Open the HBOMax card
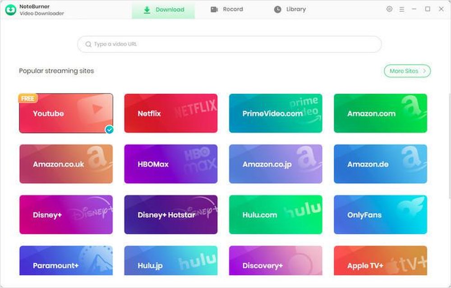The height and width of the screenshot is (288, 451). [x=171, y=164]
